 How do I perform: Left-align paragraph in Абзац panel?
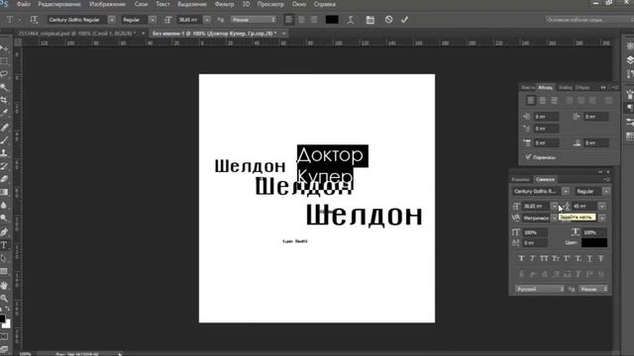pyautogui.click(x=531, y=101)
